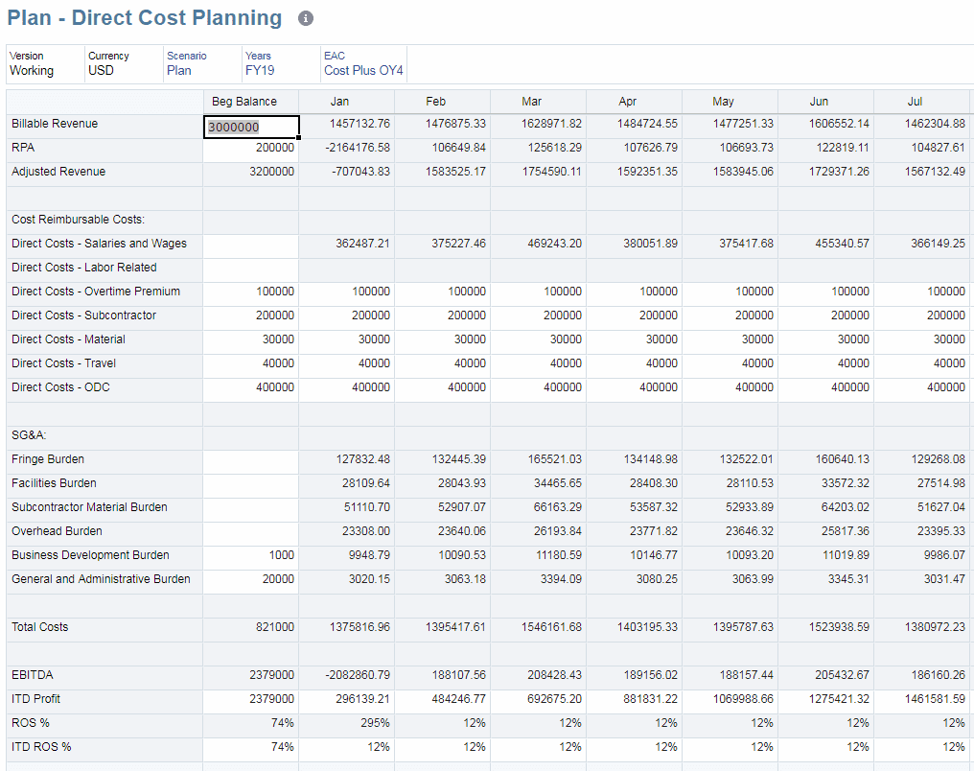Select the Adjusted Revenue row header
This screenshot has width=974, height=771.
(x=104, y=172)
